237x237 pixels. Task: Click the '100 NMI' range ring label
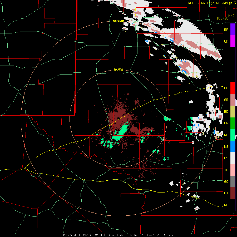click(x=118, y=21)
